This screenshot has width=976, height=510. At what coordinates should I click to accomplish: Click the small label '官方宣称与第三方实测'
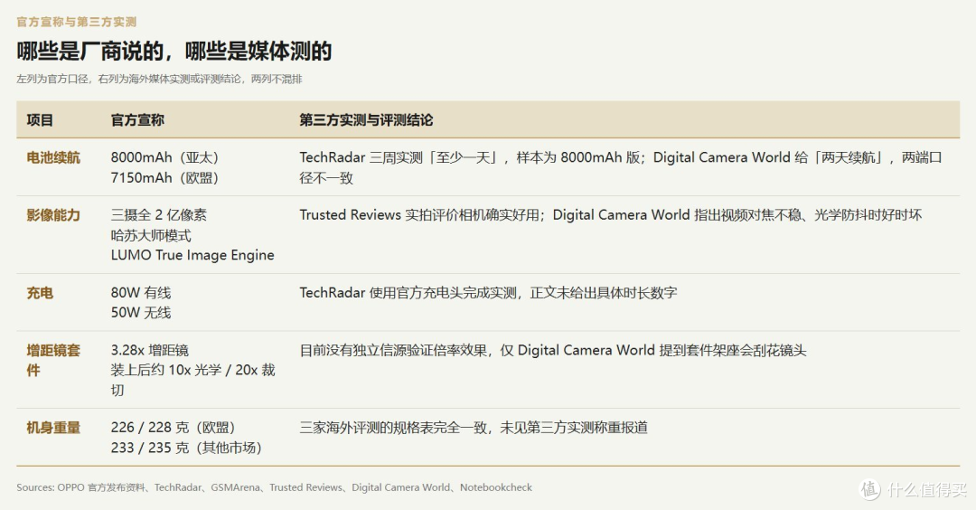76,22
